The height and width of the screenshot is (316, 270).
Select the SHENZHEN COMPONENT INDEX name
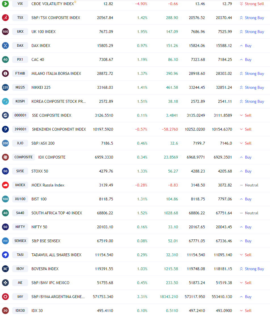59,129
